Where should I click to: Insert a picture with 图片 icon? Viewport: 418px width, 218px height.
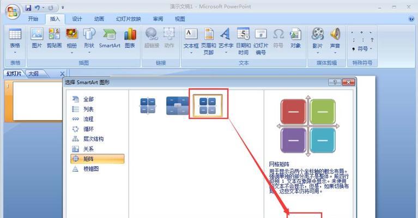(x=37, y=38)
